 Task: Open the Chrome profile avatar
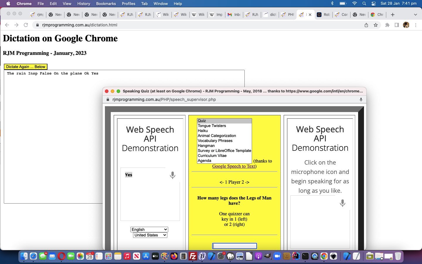click(x=406, y=25)
